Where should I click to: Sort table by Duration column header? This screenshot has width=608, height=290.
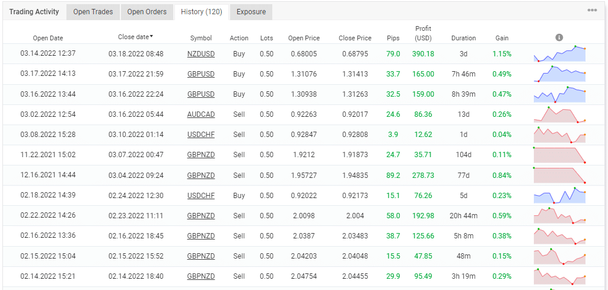463,38
